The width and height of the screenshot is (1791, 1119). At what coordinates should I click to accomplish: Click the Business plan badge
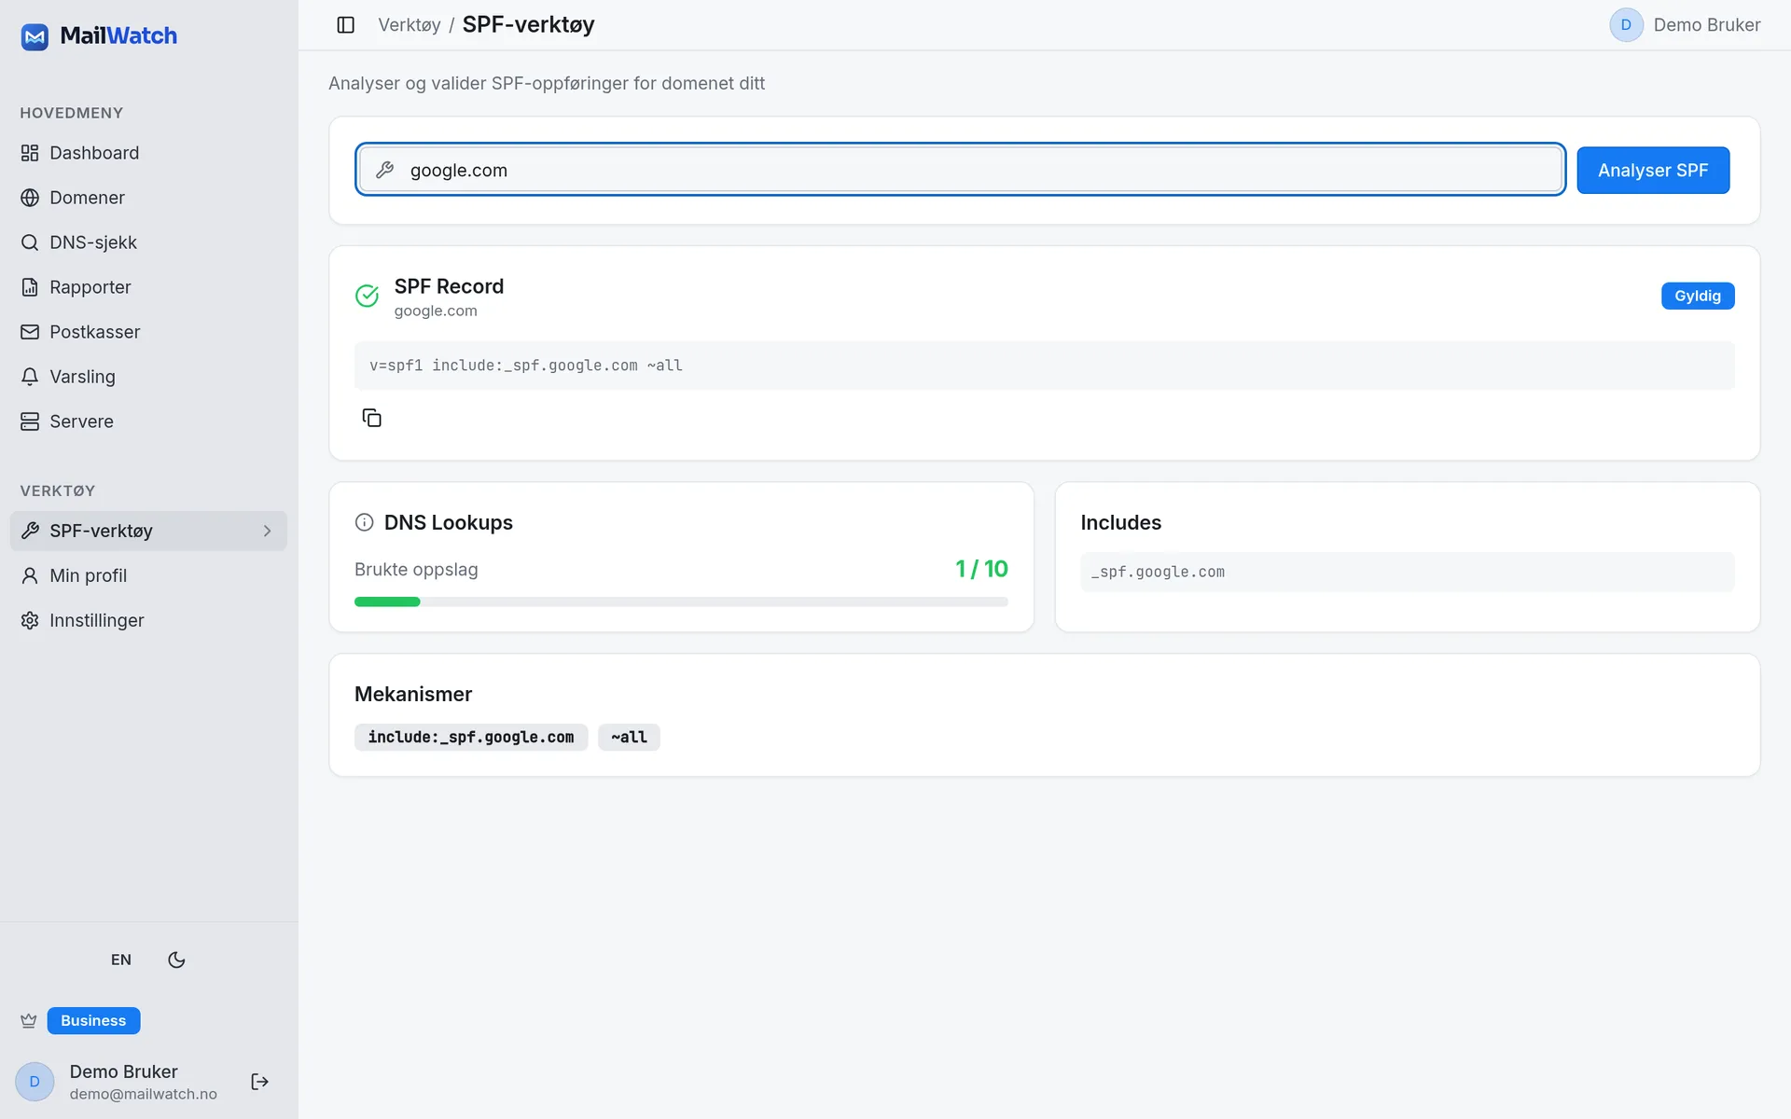tap(93, 1021)
